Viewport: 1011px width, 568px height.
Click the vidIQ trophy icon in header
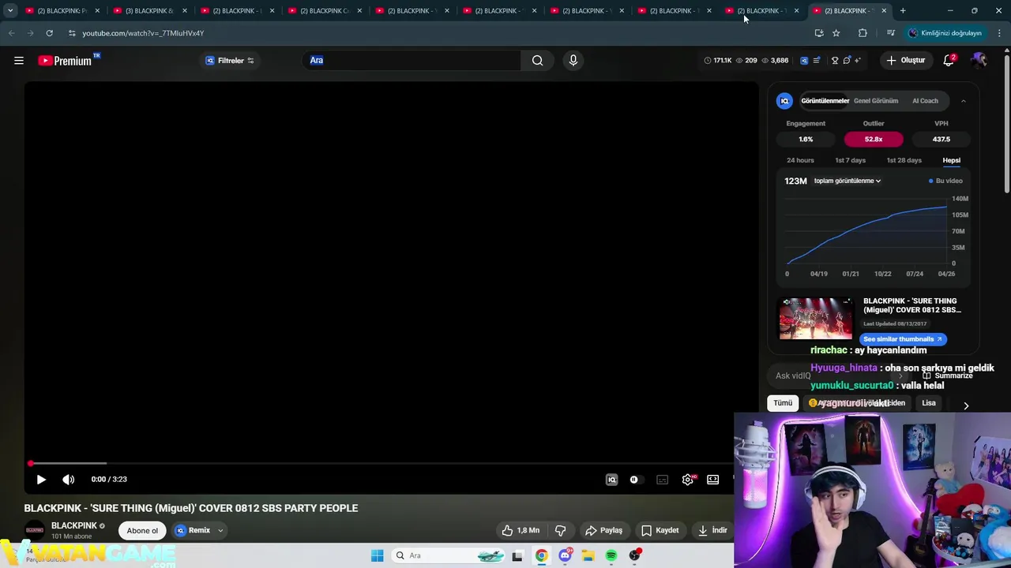(x=835, y=61)
